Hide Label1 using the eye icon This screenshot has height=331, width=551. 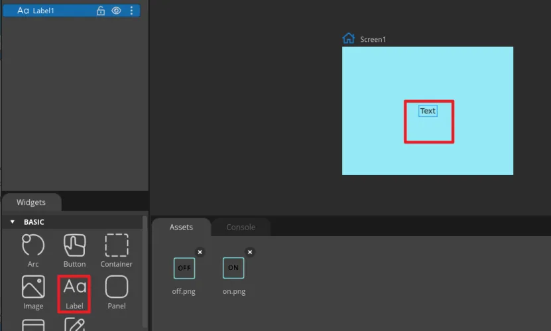(x=116, y=11)
